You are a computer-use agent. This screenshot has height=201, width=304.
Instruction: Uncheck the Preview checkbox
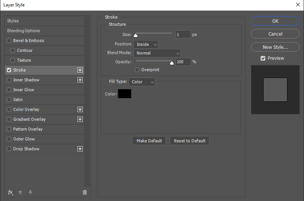pos(263,58)
